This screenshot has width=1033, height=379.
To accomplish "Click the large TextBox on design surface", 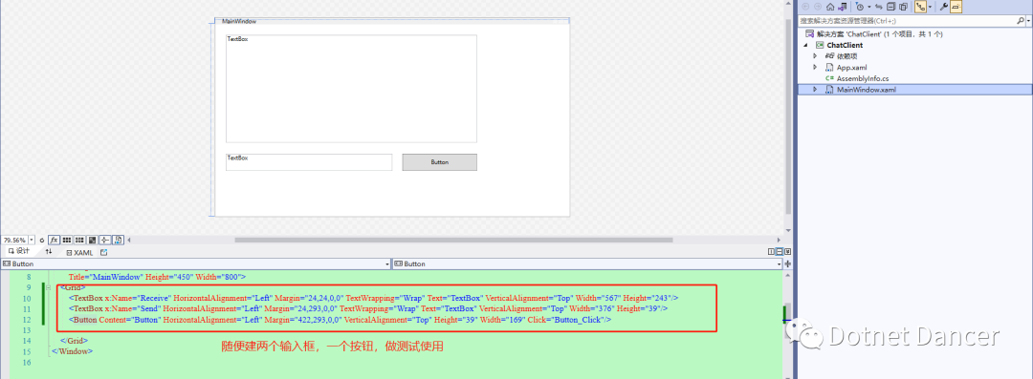I will [x=351, y=89].
